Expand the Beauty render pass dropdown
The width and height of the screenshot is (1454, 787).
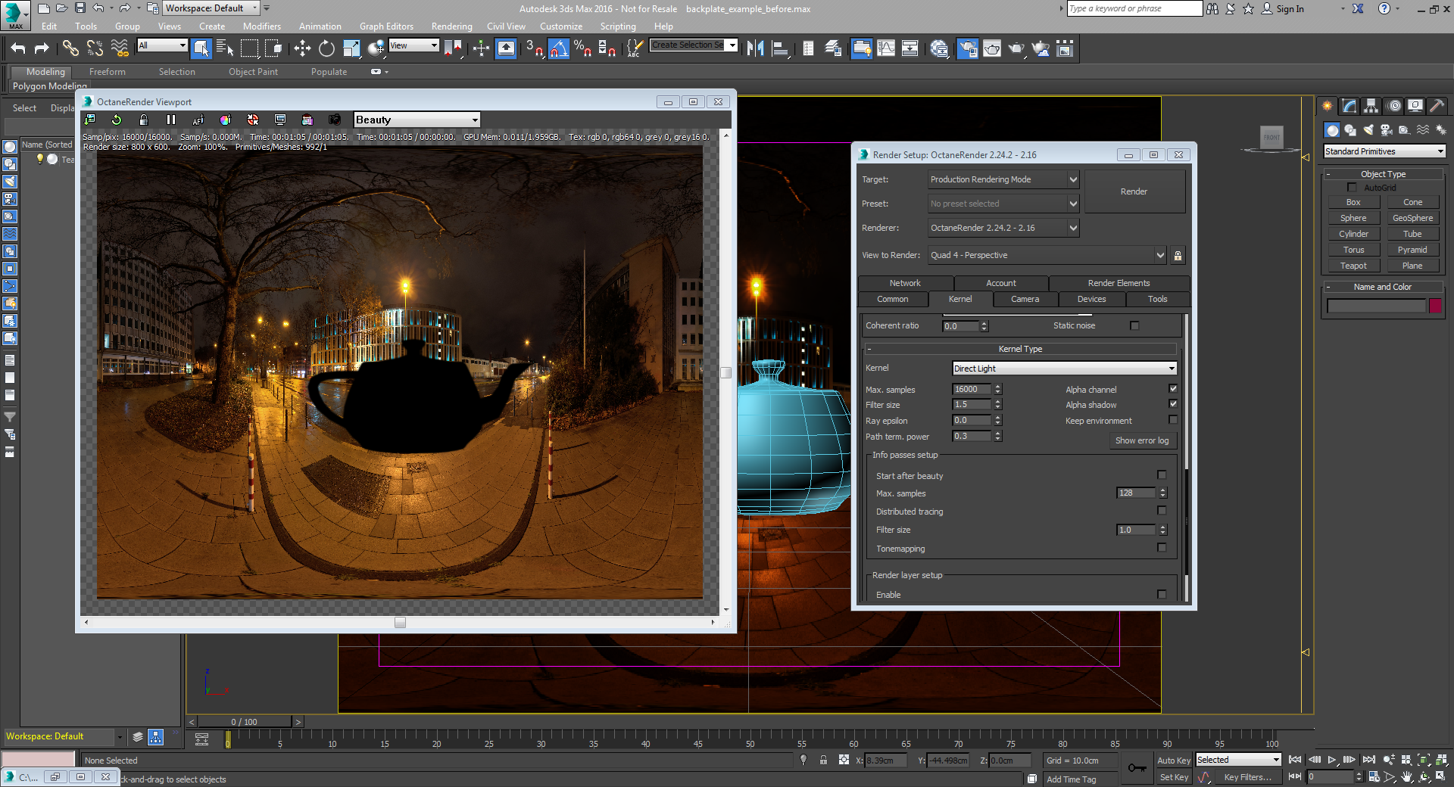pyautogui.click(x=417, y=120)
